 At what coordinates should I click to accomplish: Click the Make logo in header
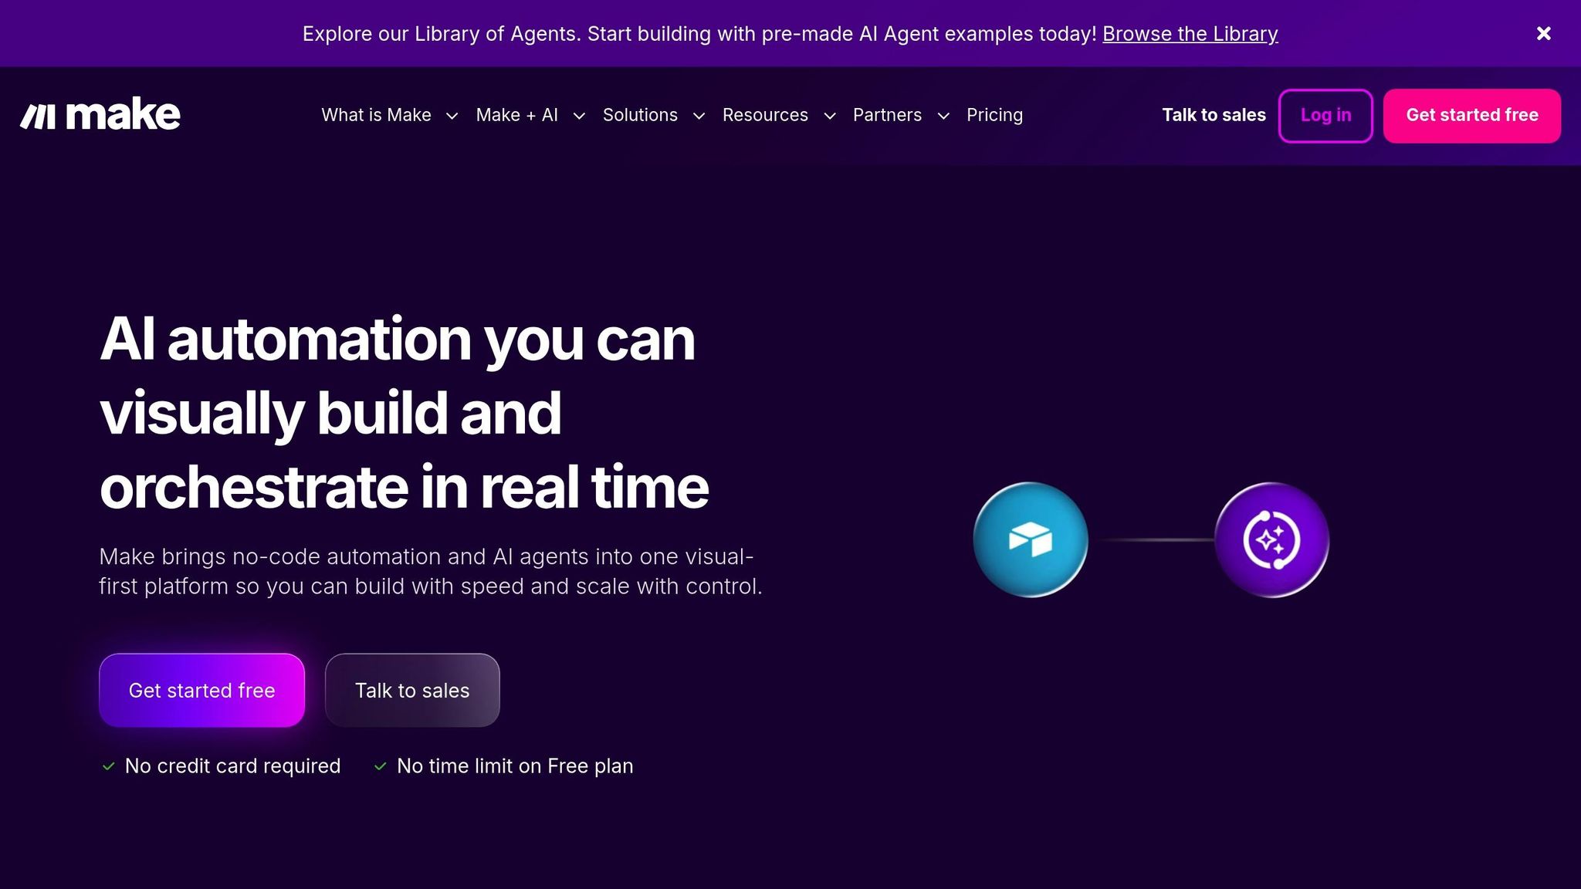[100, 115]
